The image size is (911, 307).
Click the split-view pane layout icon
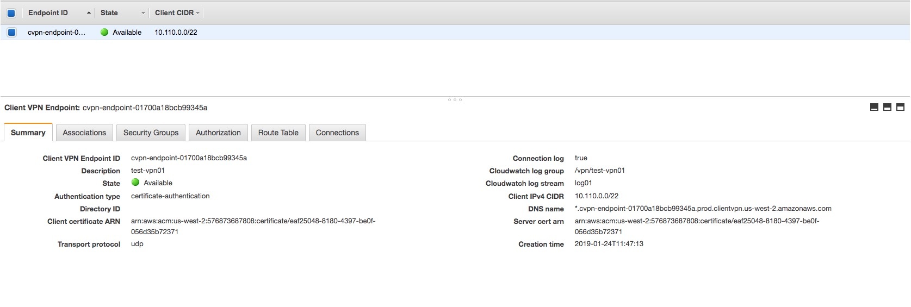point(887,108)
